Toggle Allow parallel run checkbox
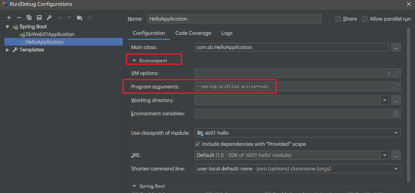This screenshot has width=415, height=193. click(x=365, y=19)
